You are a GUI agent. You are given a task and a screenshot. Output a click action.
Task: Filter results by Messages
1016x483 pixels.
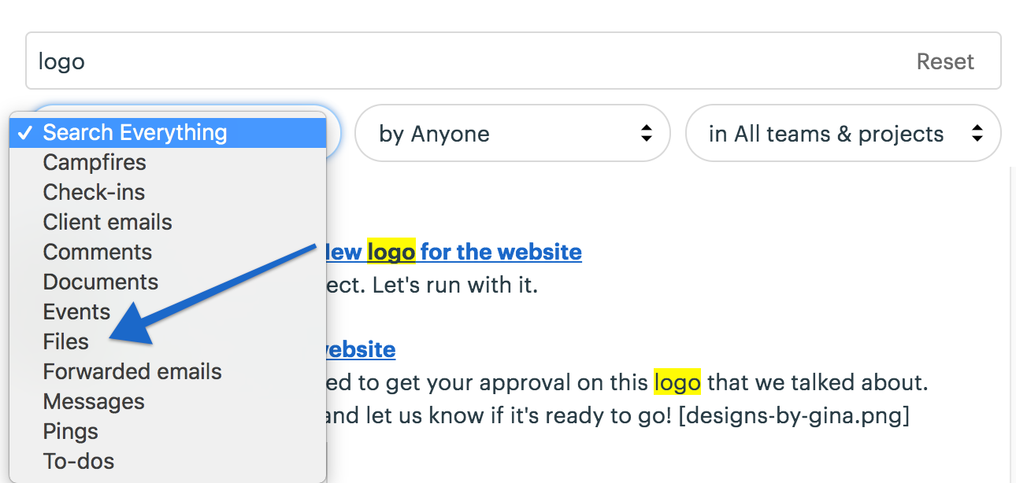(94, 401)
